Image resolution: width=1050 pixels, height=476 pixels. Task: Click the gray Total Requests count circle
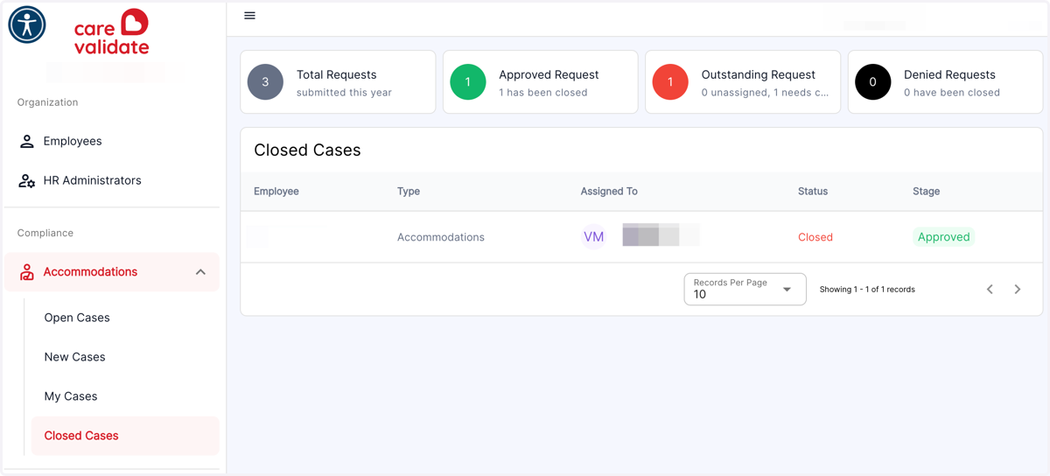coord(265,82)
